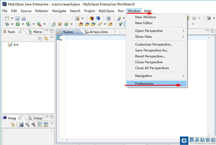The width and height of the screenshot is (216, 145).
Task: Open dropdown next to External Tools icon
Action: [x=44, y=24]
